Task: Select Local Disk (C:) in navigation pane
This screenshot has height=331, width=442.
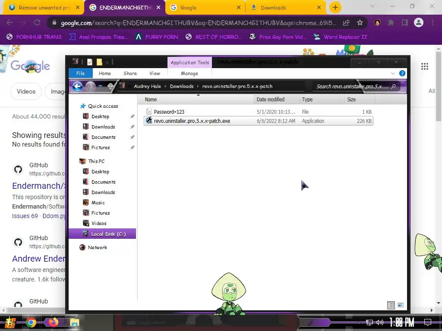Action: pos(102,234)
